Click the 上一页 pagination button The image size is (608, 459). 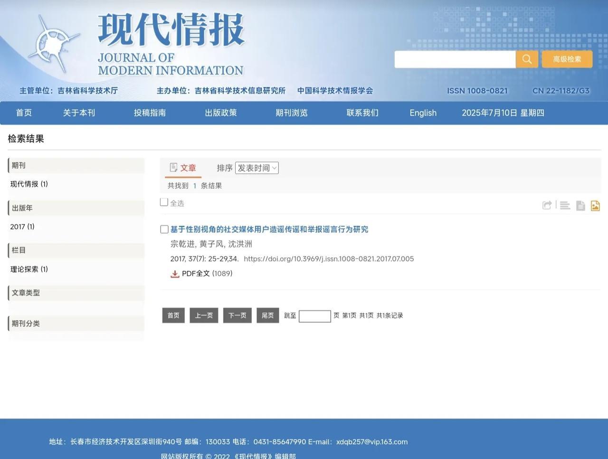pyautogui.click(x=204, y=316)
